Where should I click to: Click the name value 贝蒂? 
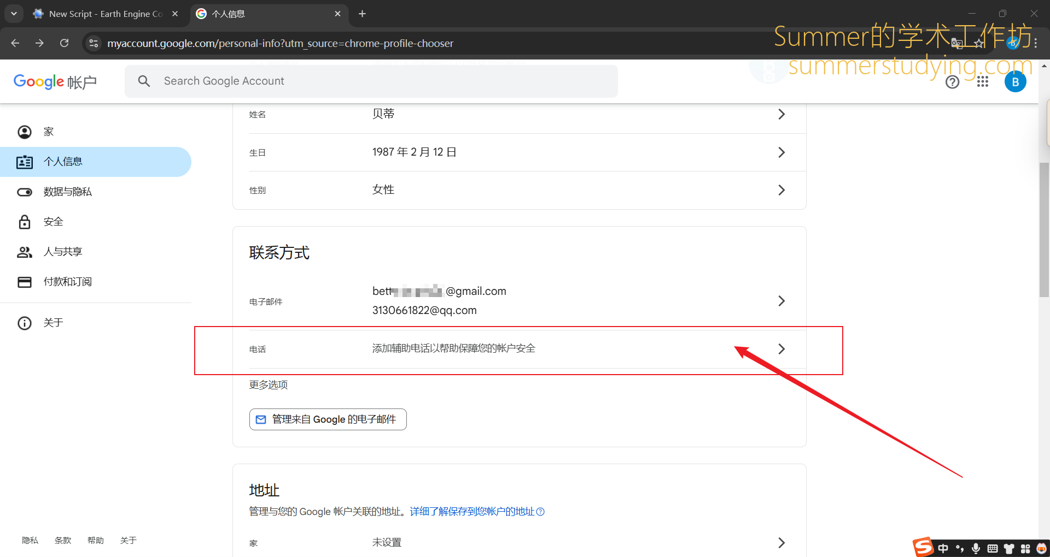383,114
